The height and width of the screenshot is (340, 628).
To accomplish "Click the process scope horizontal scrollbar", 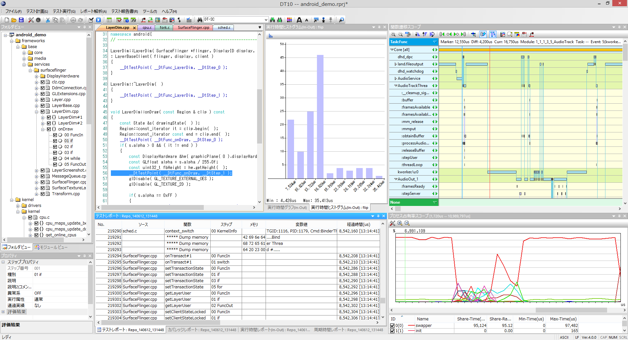I will (571, 310).
